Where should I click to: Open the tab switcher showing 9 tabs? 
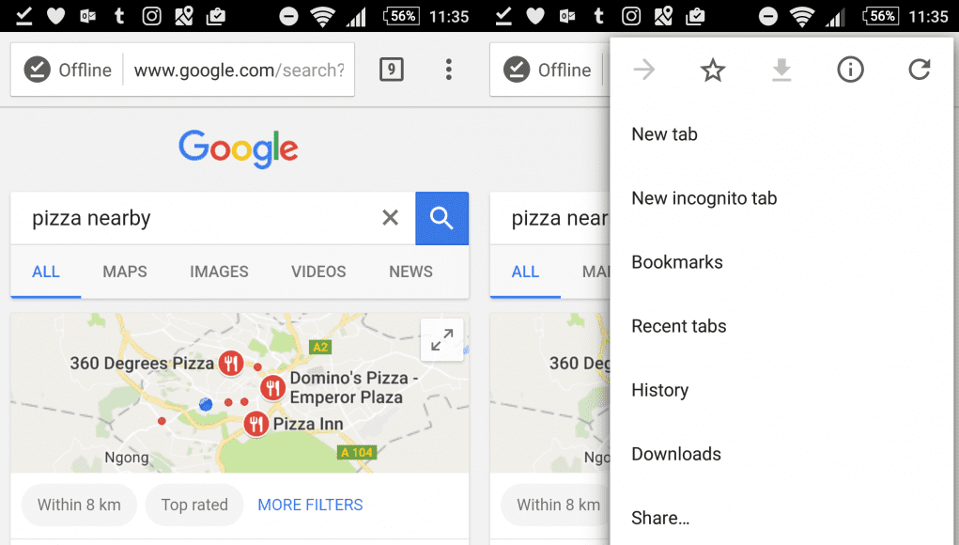[x=392, y=70]
